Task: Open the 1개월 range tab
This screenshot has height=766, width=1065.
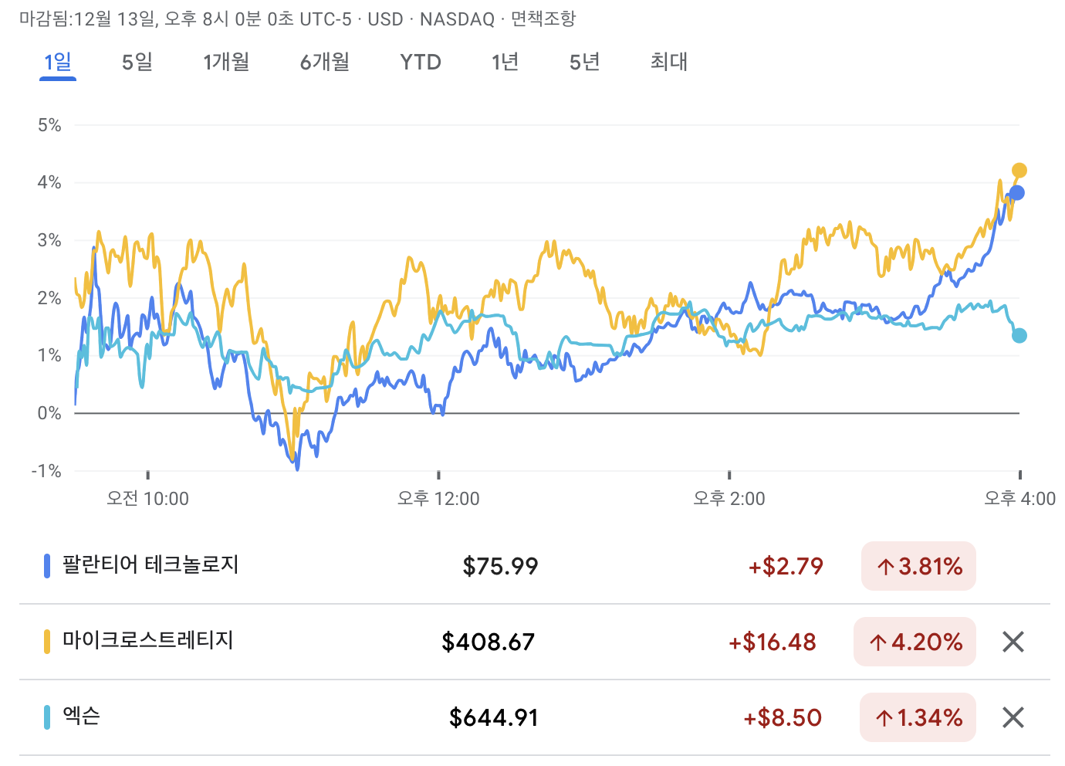Action: pyautogui.click(x=226, y=62)
